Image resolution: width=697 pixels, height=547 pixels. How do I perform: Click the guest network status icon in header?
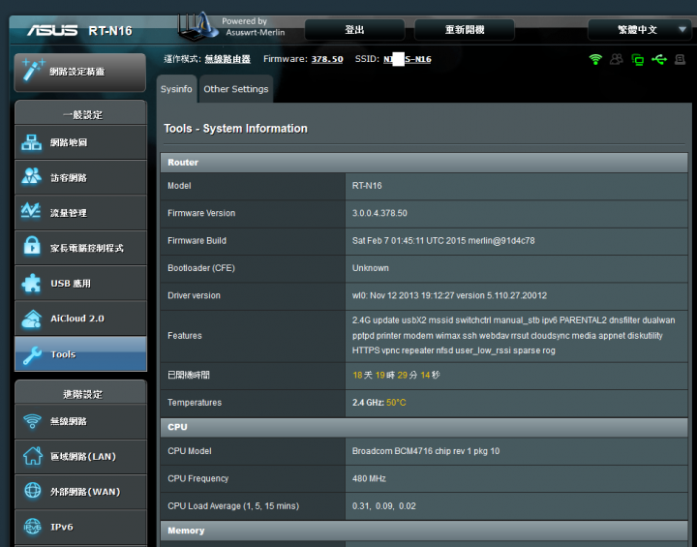click(617, 59)
